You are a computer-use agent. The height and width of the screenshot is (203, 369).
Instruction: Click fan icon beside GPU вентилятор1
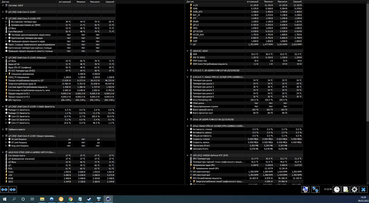pos(191,172)
